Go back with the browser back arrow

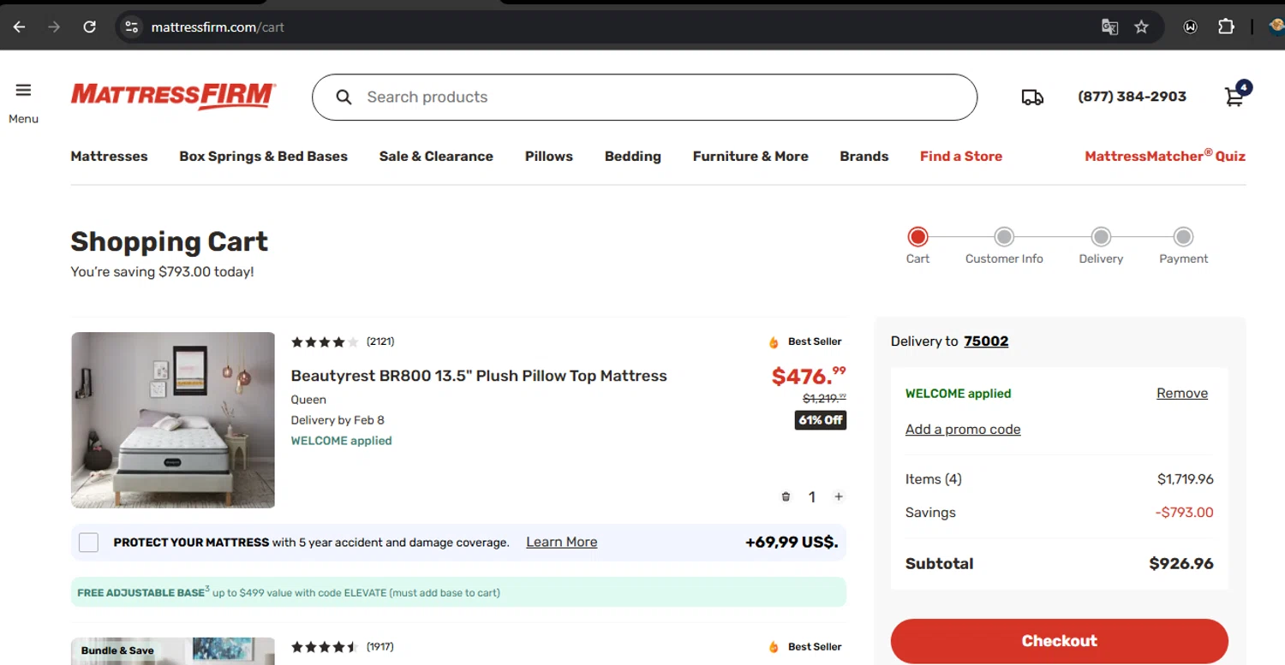pos(19,27)
